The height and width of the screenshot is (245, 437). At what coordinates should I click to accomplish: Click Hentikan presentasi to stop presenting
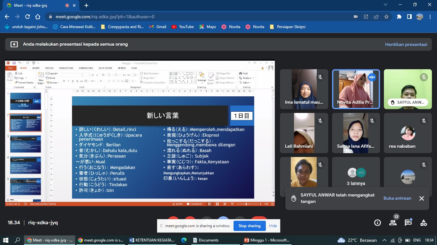pyautogui.click(x=406, y=44)
